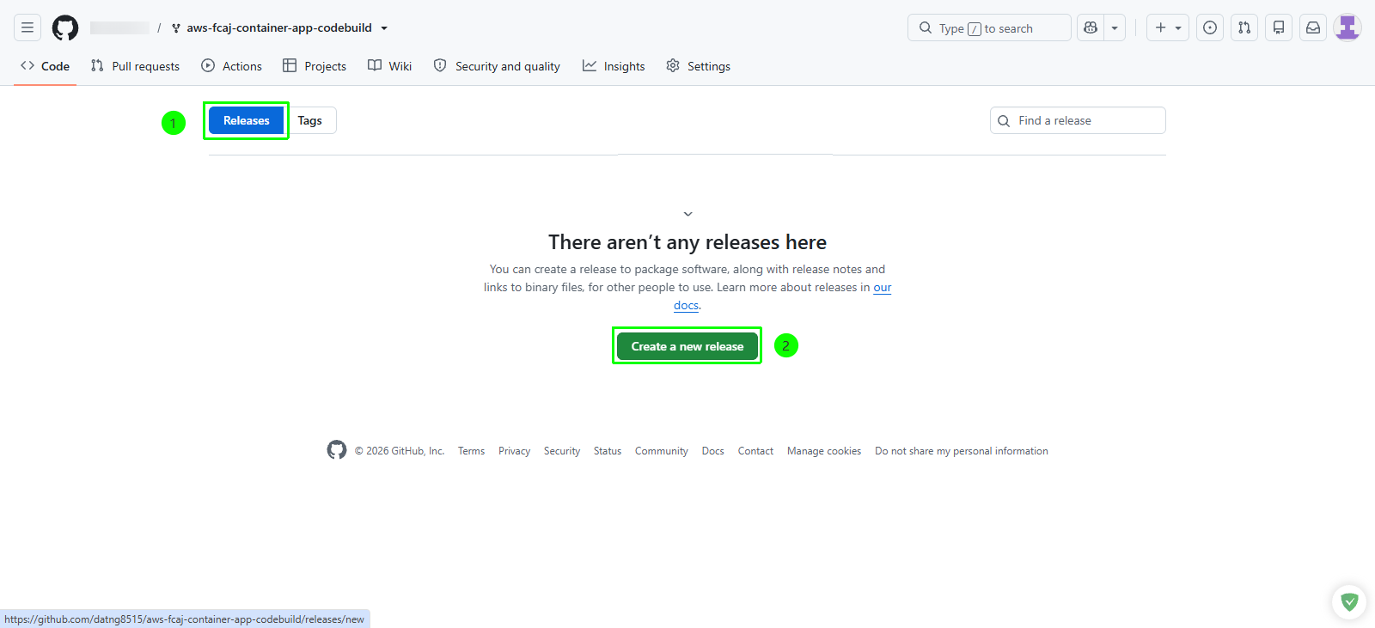Open the Projects tab

click(x=315, y=66)
